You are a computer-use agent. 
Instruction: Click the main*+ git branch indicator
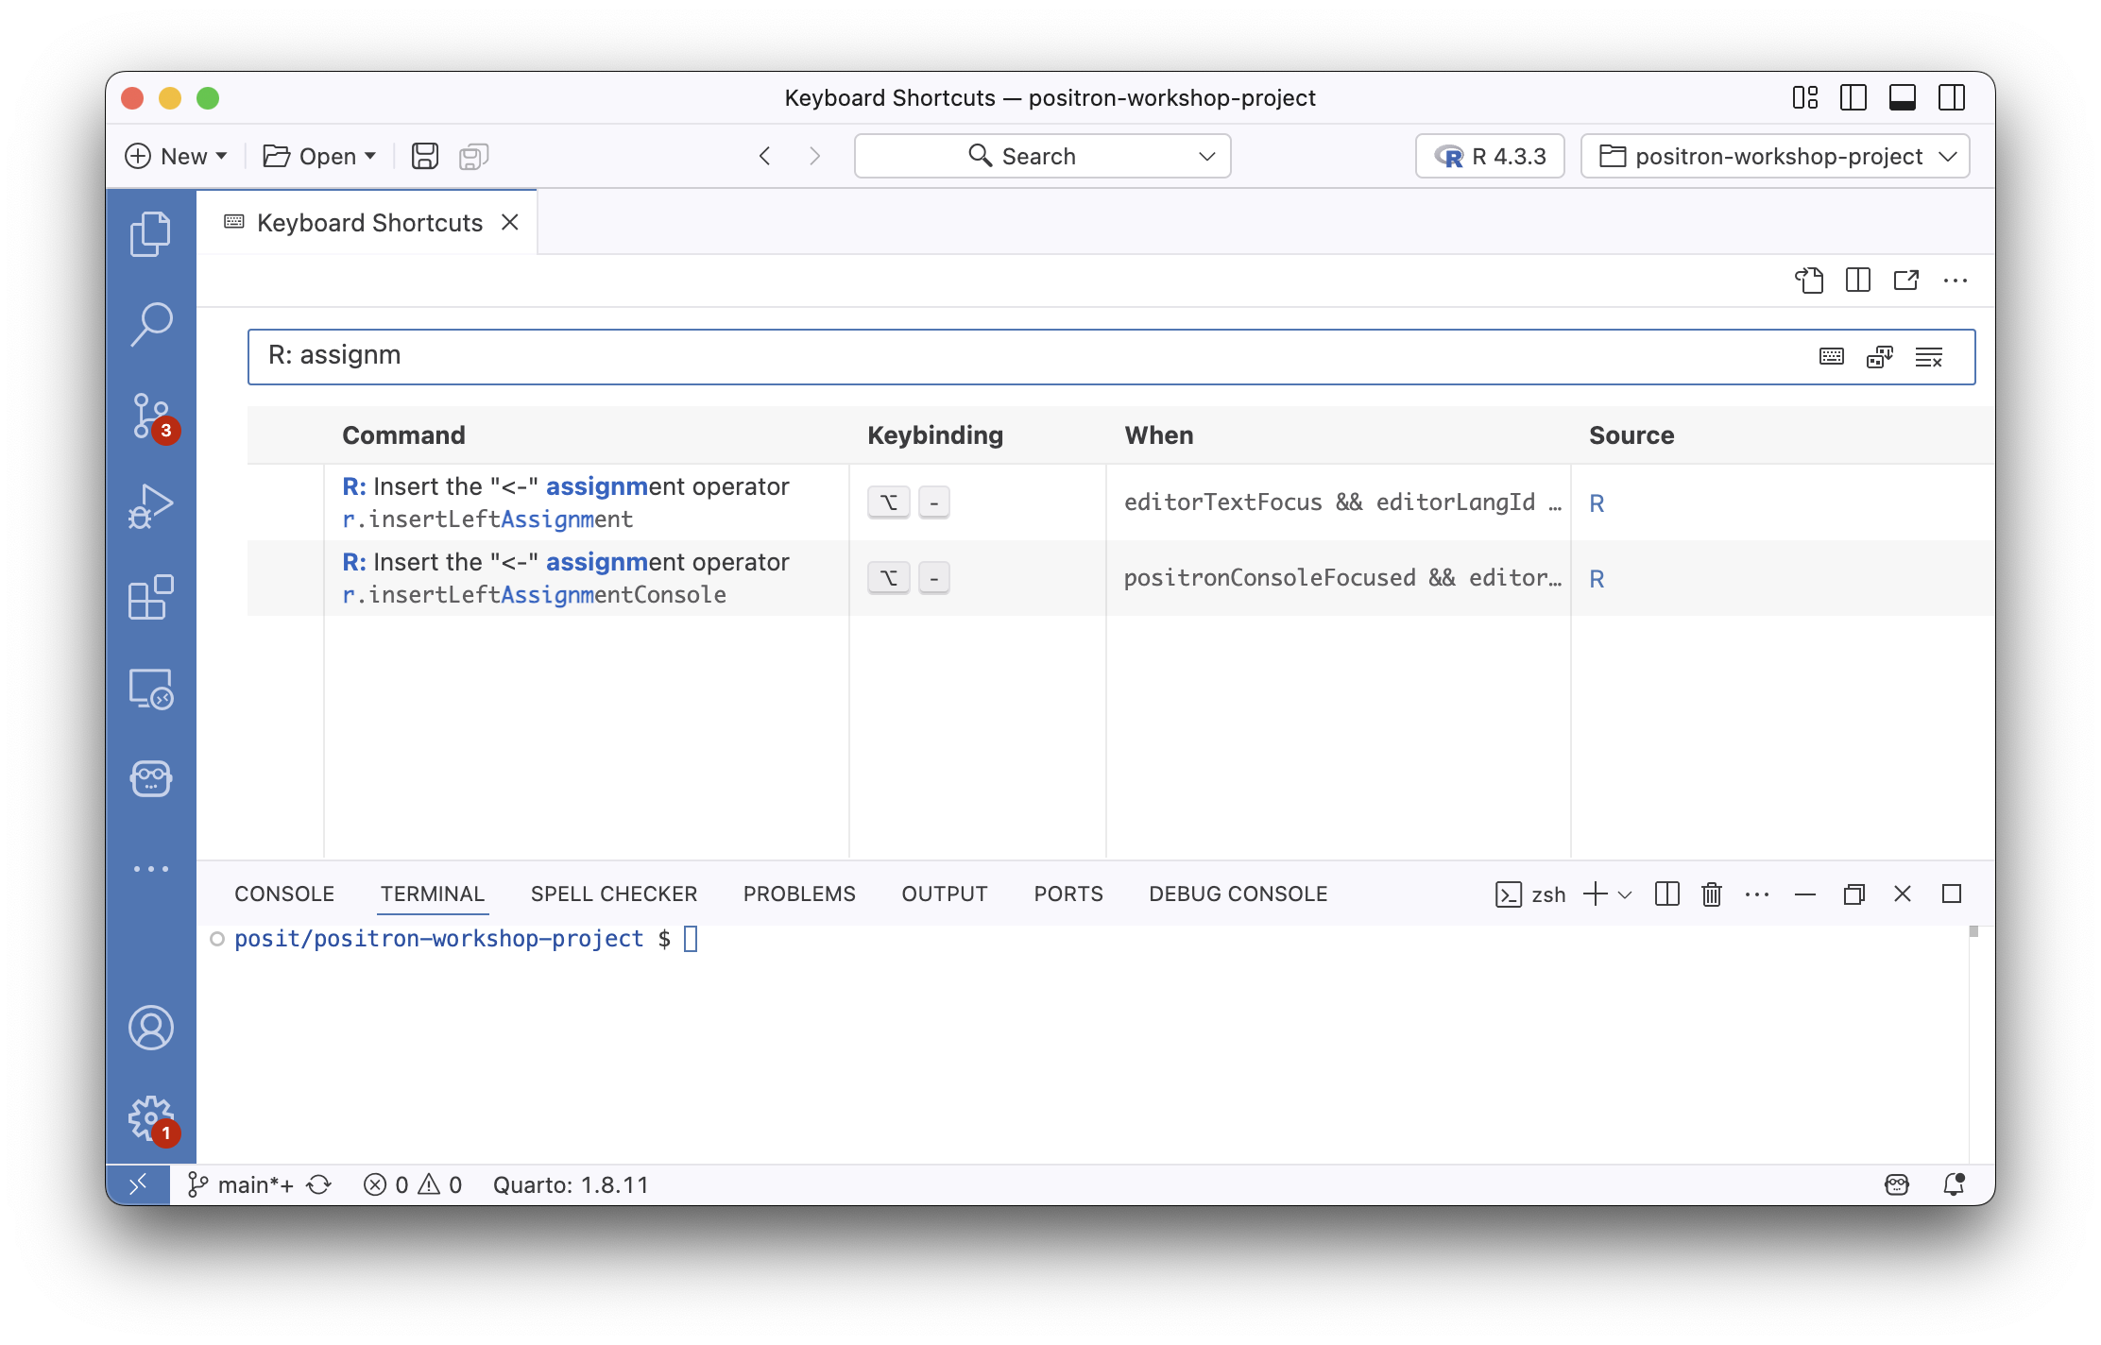tap(240, 1184)
